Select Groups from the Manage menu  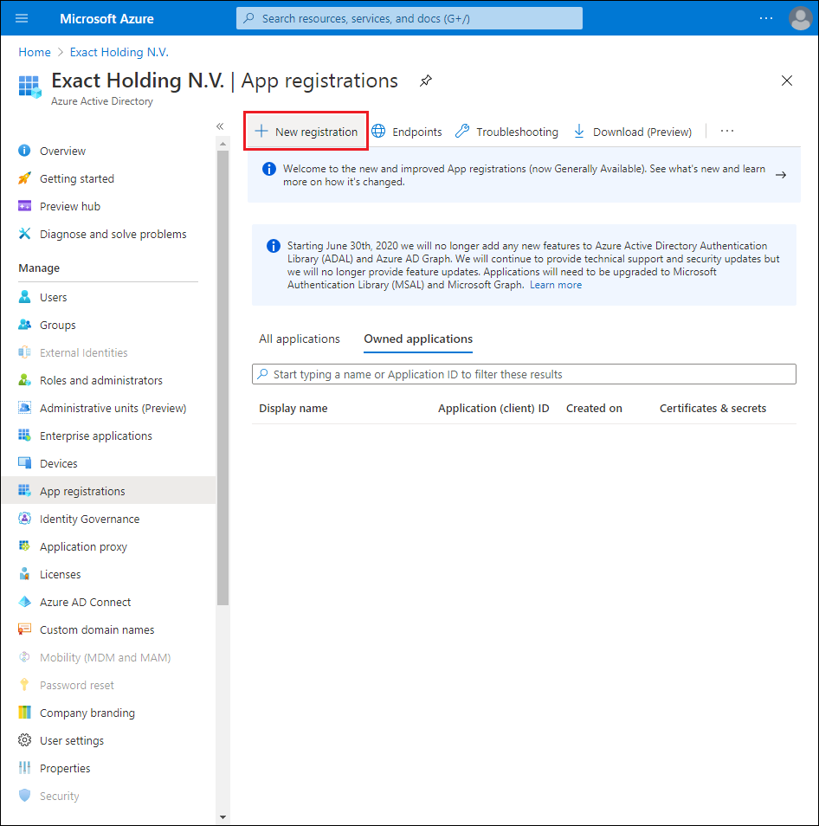pyautogui.click(x=56, y=325)
